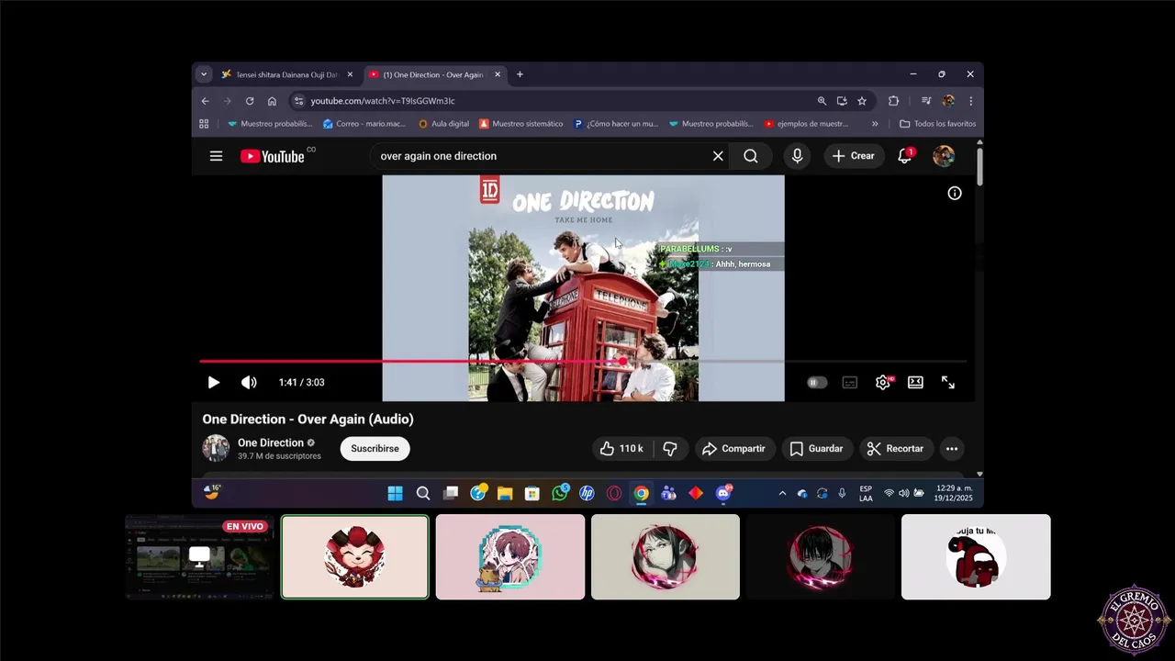Show the video info card icon

955,193
